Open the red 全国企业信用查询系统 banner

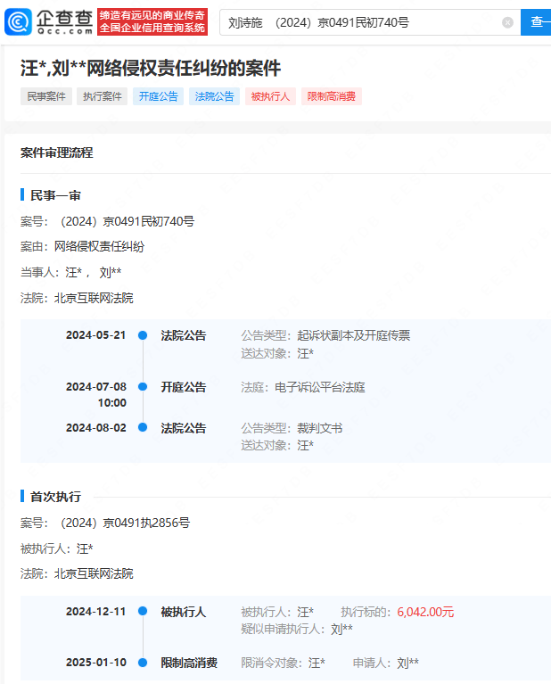pyautogui.click(x=152, y=21)
